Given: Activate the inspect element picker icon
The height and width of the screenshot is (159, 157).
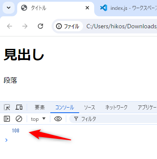Looking at the screenshot, I should (7, 107).
